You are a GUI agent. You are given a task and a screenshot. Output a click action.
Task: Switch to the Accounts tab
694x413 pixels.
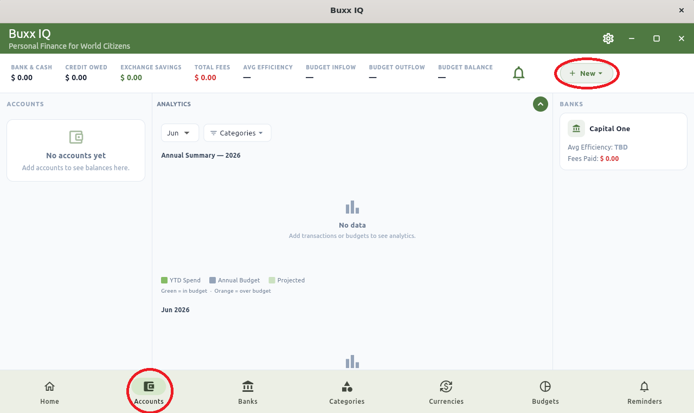(x=149, y=393)
